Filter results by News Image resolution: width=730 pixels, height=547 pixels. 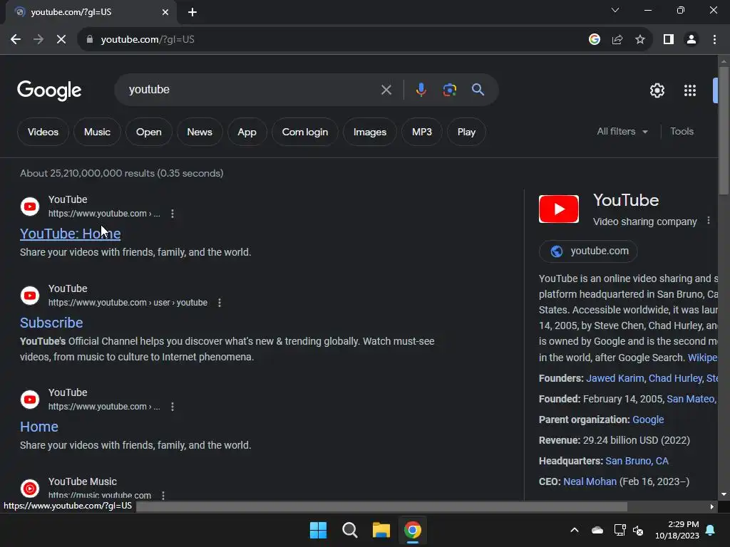point(200,132)
